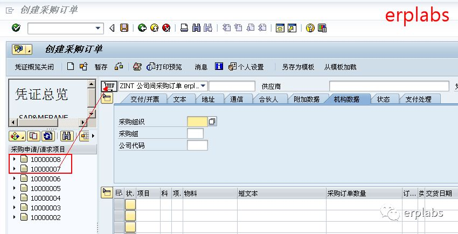458x234 pixels.
Task: Switch to 地址 tab
Action: pyautogui.click(x=209, y=99)
